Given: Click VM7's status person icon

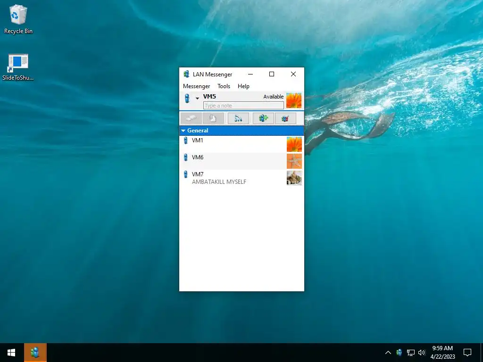Looking at the screenshot, I should click(x=185, y=174).
